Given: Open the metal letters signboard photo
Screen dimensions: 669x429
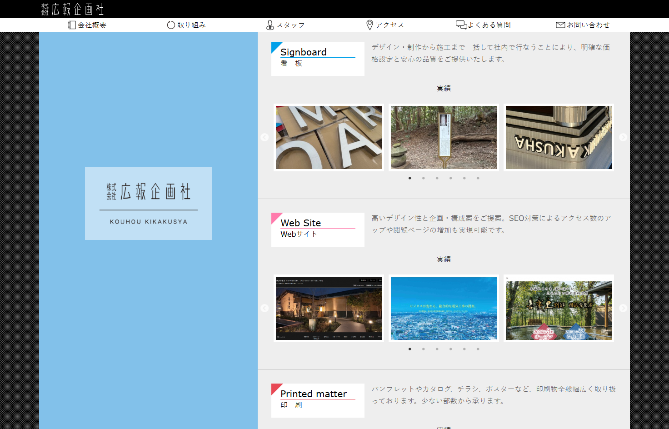Looking at the screenshot, I should 329,137.
